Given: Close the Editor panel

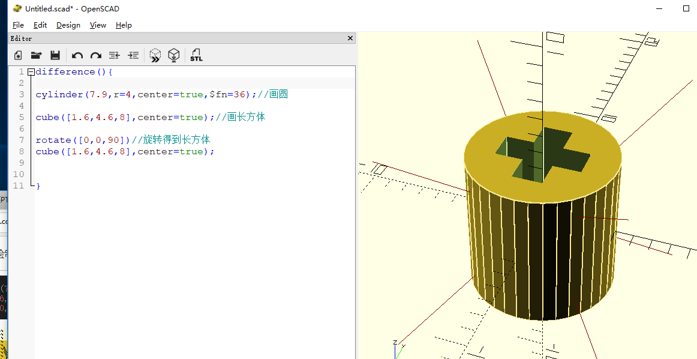Looking at the screenshot, I should (x=350, y=38).
